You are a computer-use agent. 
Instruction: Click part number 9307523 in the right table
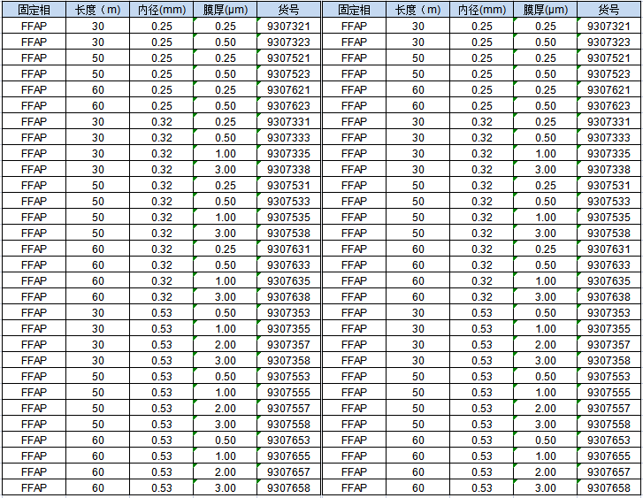(x=609, y=74)
